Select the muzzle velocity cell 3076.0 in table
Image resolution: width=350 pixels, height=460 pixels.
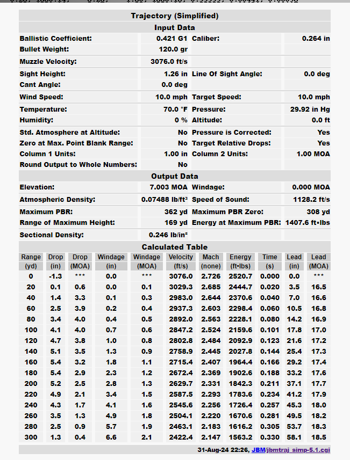tap(181, 276)
